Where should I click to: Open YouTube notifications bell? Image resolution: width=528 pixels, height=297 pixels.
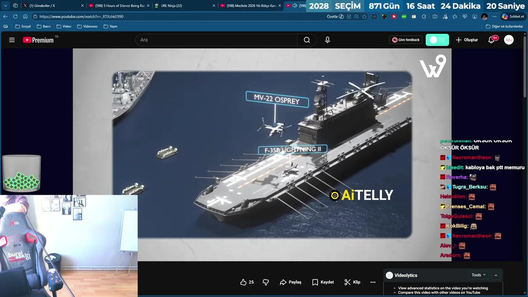[492, 40]
